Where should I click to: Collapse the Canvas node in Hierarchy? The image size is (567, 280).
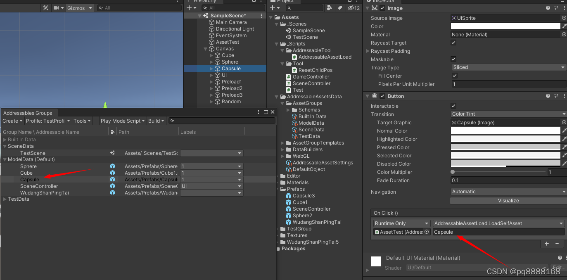[x=206, y=49]
